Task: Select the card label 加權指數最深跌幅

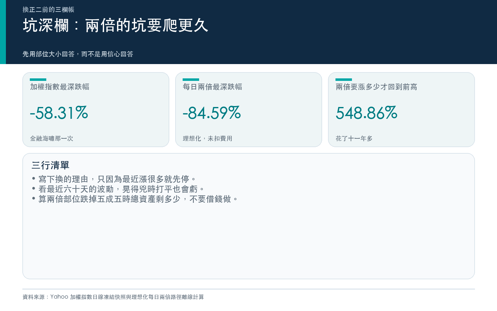Action: tap(60, 87)
